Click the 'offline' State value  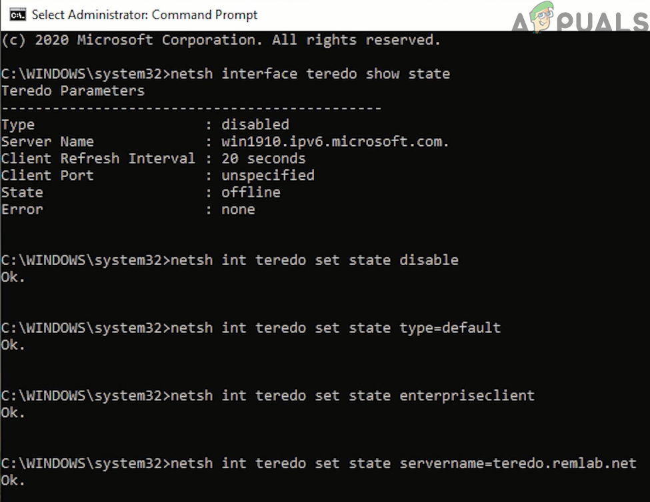pos(251,192)
